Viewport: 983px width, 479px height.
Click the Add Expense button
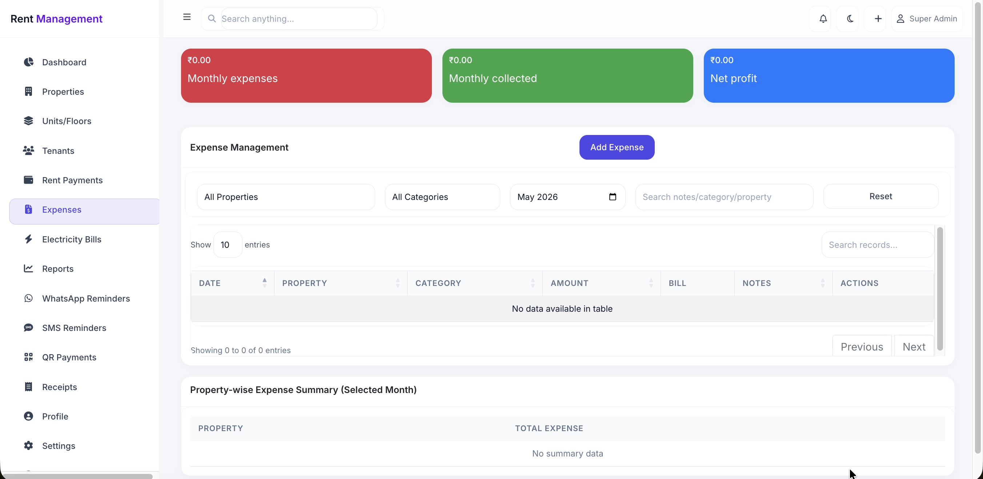[x=617, y=147]
